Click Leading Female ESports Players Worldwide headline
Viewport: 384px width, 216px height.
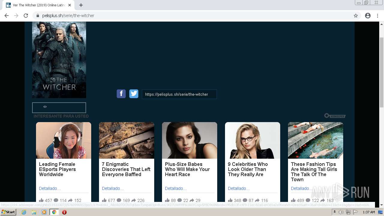tap(57, 169)
